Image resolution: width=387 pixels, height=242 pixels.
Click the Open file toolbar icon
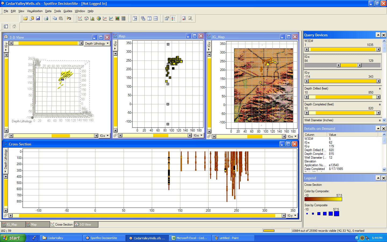tap(25, 19)
